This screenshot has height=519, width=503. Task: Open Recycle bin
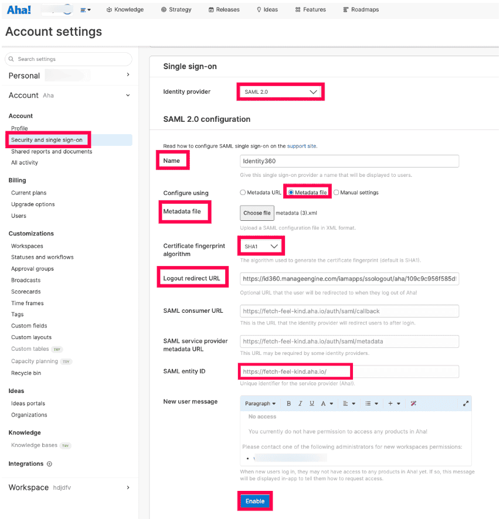click(x=26, y=373)
